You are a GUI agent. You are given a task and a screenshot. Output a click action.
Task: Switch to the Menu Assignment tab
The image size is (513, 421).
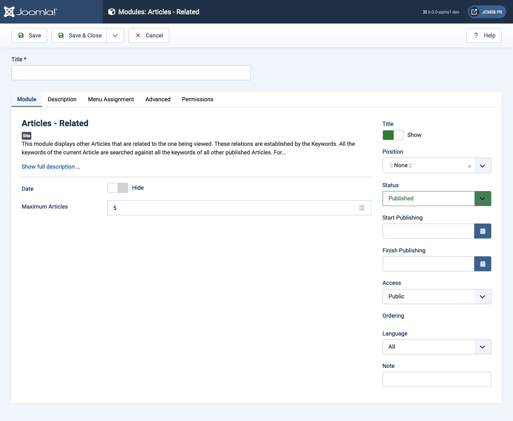click(x=111, y=99)
